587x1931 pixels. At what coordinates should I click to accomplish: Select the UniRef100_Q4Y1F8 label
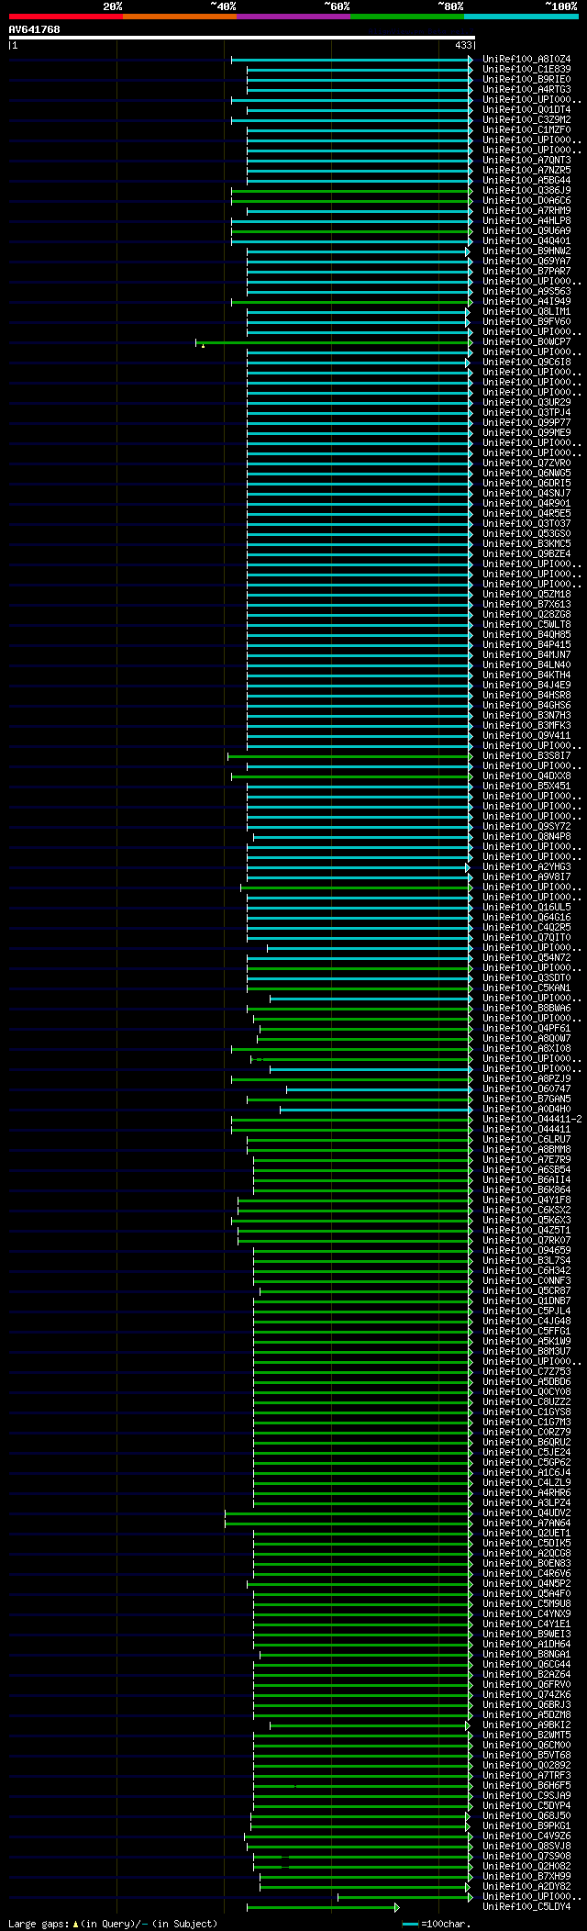point(526,1200)
